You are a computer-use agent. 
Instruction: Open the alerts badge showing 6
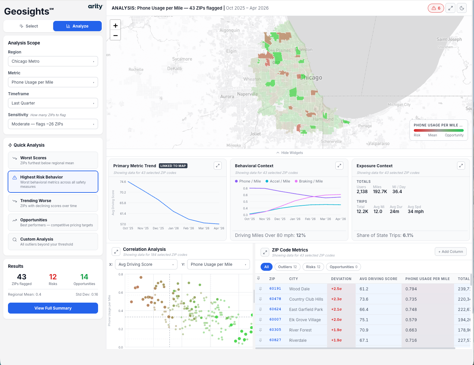pos(436,8)
